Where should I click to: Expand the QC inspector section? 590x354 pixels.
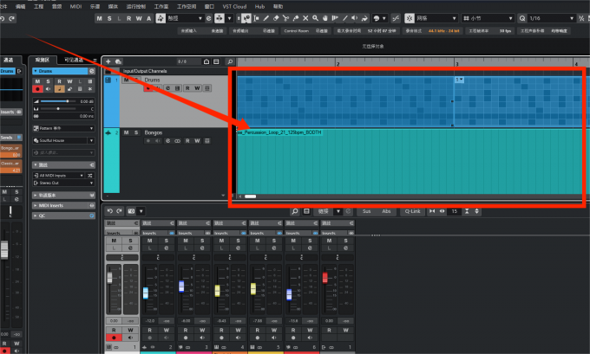(63, 216)
